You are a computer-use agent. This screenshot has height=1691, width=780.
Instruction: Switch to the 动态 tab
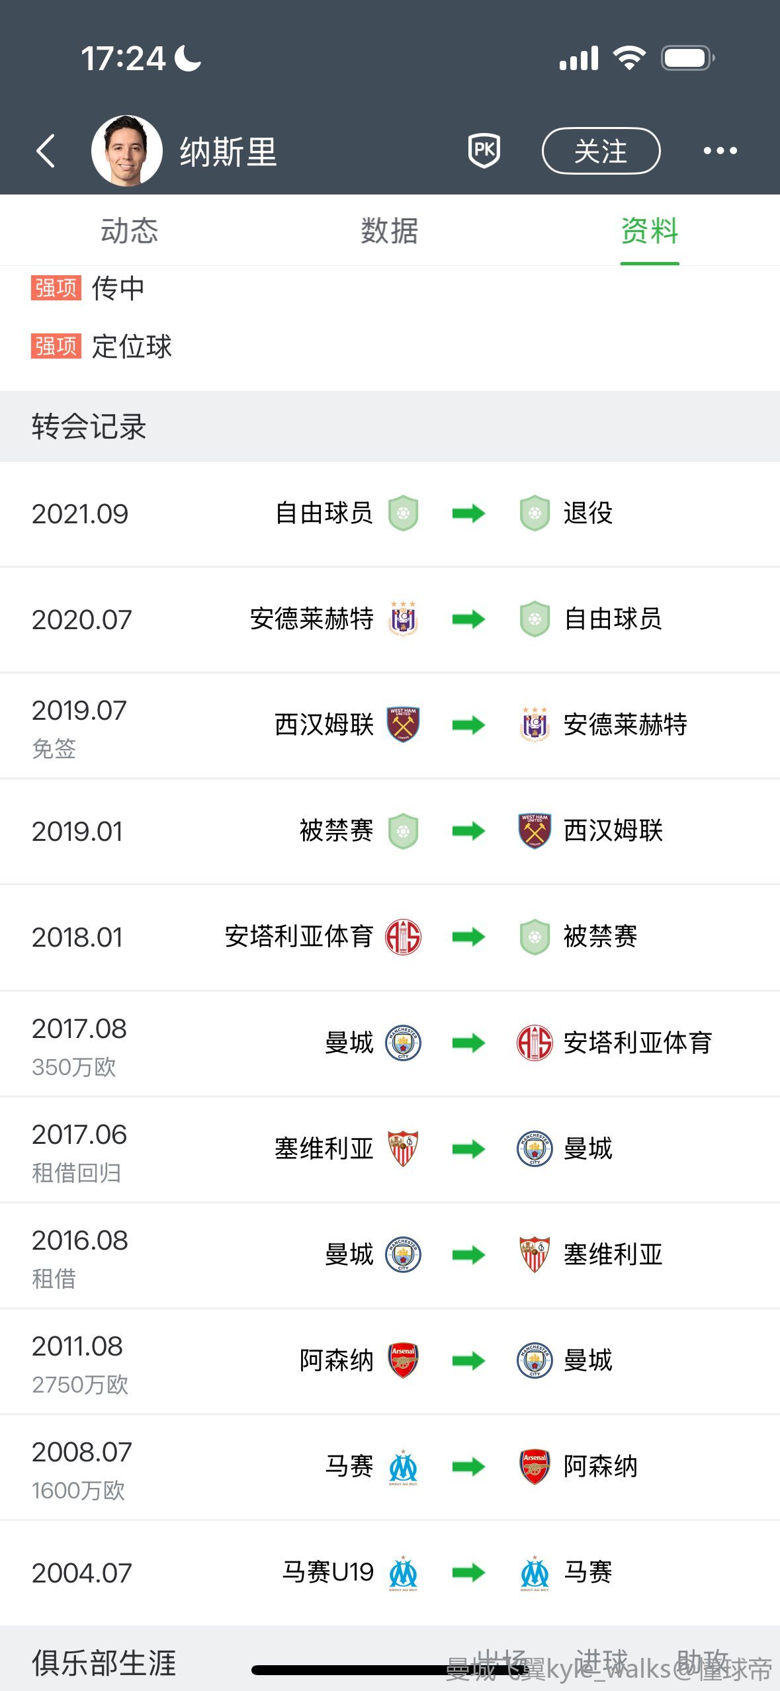(129, 231)
